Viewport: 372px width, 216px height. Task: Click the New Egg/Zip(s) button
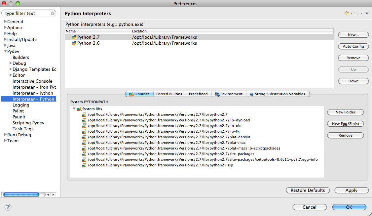tap(346, 124)
